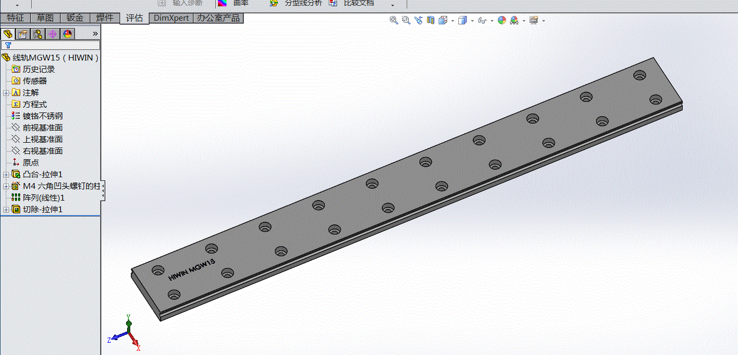The width and height of the screenshot is (738, 355).
Task: Open the DisplayManager color ball tab
Action: coord(68,34)
